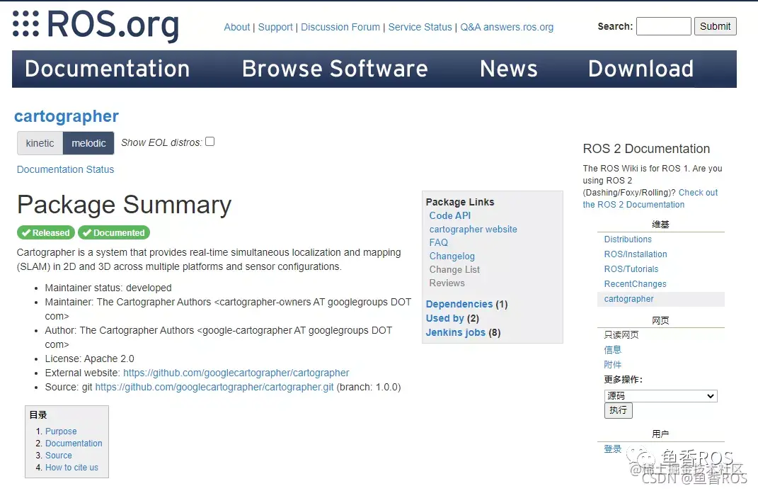Screen dimensions: 758x491
Task: Open the cartographer website package link
Action: click(473, 230)
